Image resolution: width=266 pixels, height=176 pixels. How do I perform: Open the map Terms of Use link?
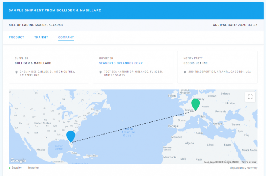click(x=248, y=162)
